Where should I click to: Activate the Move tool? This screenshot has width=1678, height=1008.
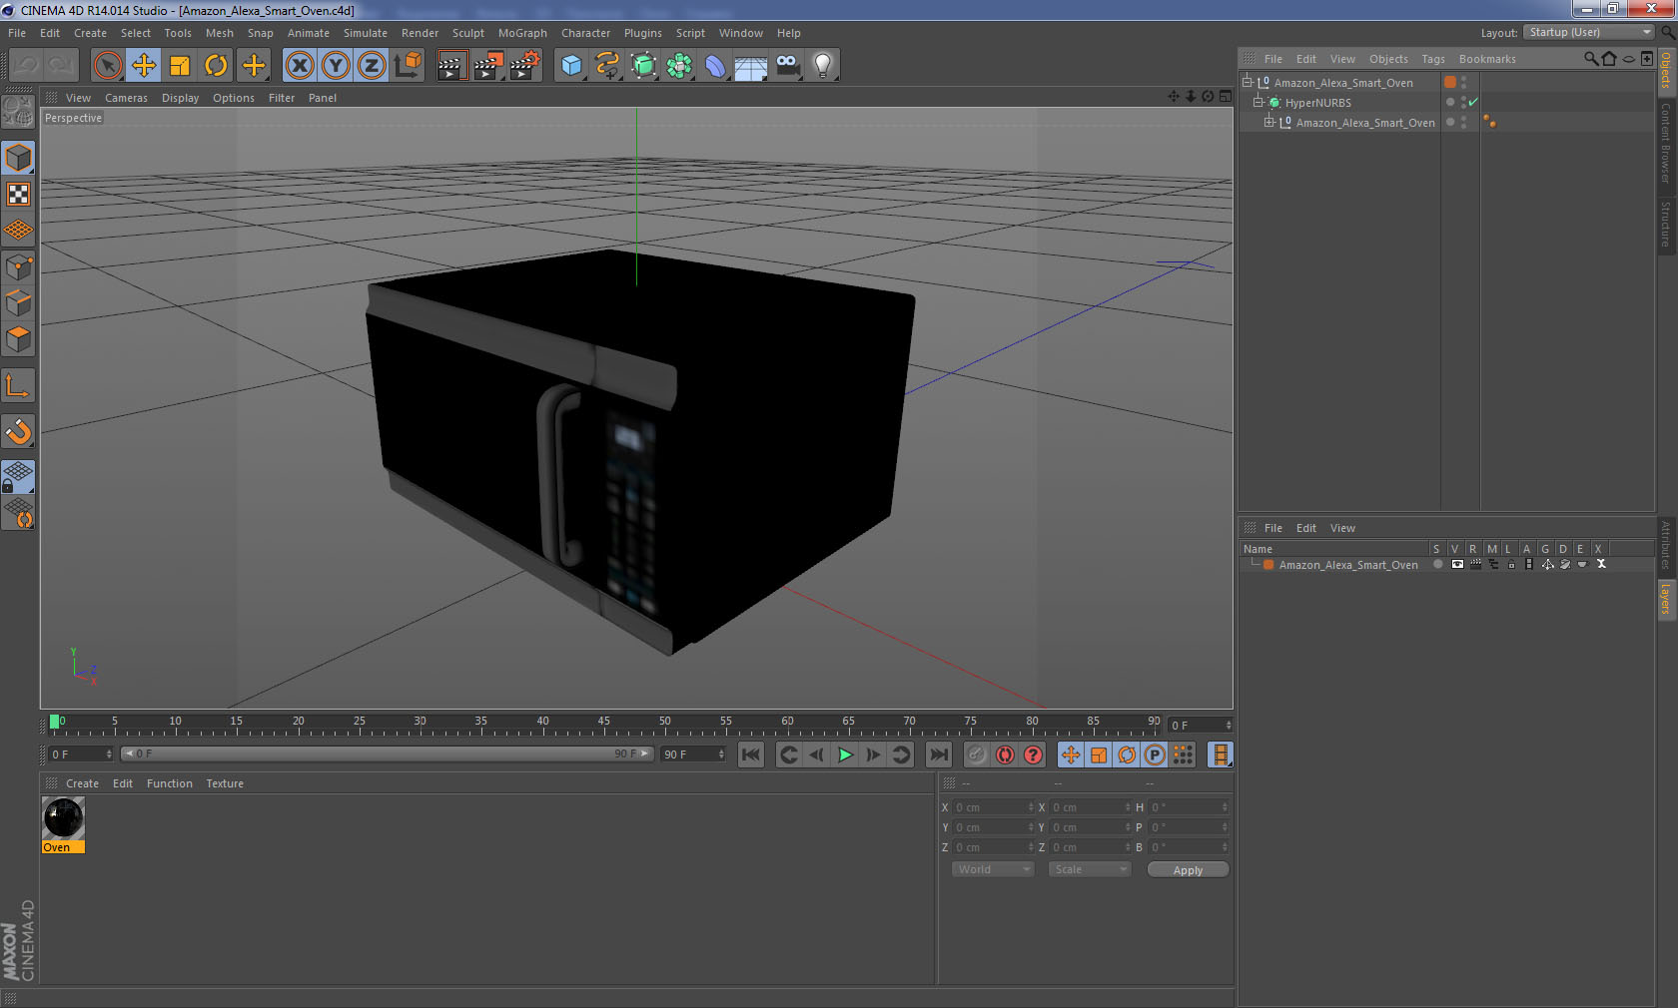(144, 66)
